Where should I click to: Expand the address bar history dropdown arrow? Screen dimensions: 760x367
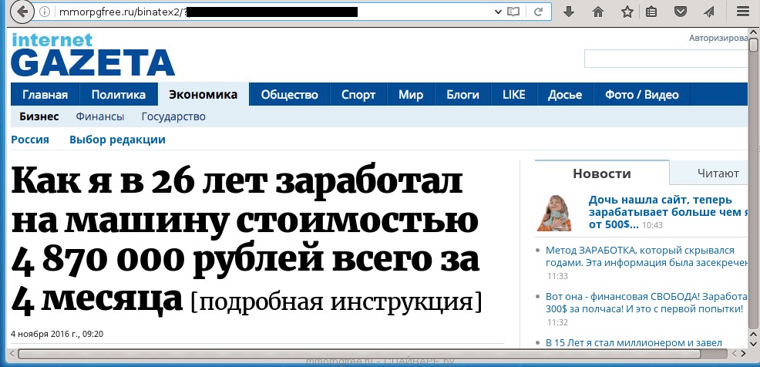[x=493, y=12]
